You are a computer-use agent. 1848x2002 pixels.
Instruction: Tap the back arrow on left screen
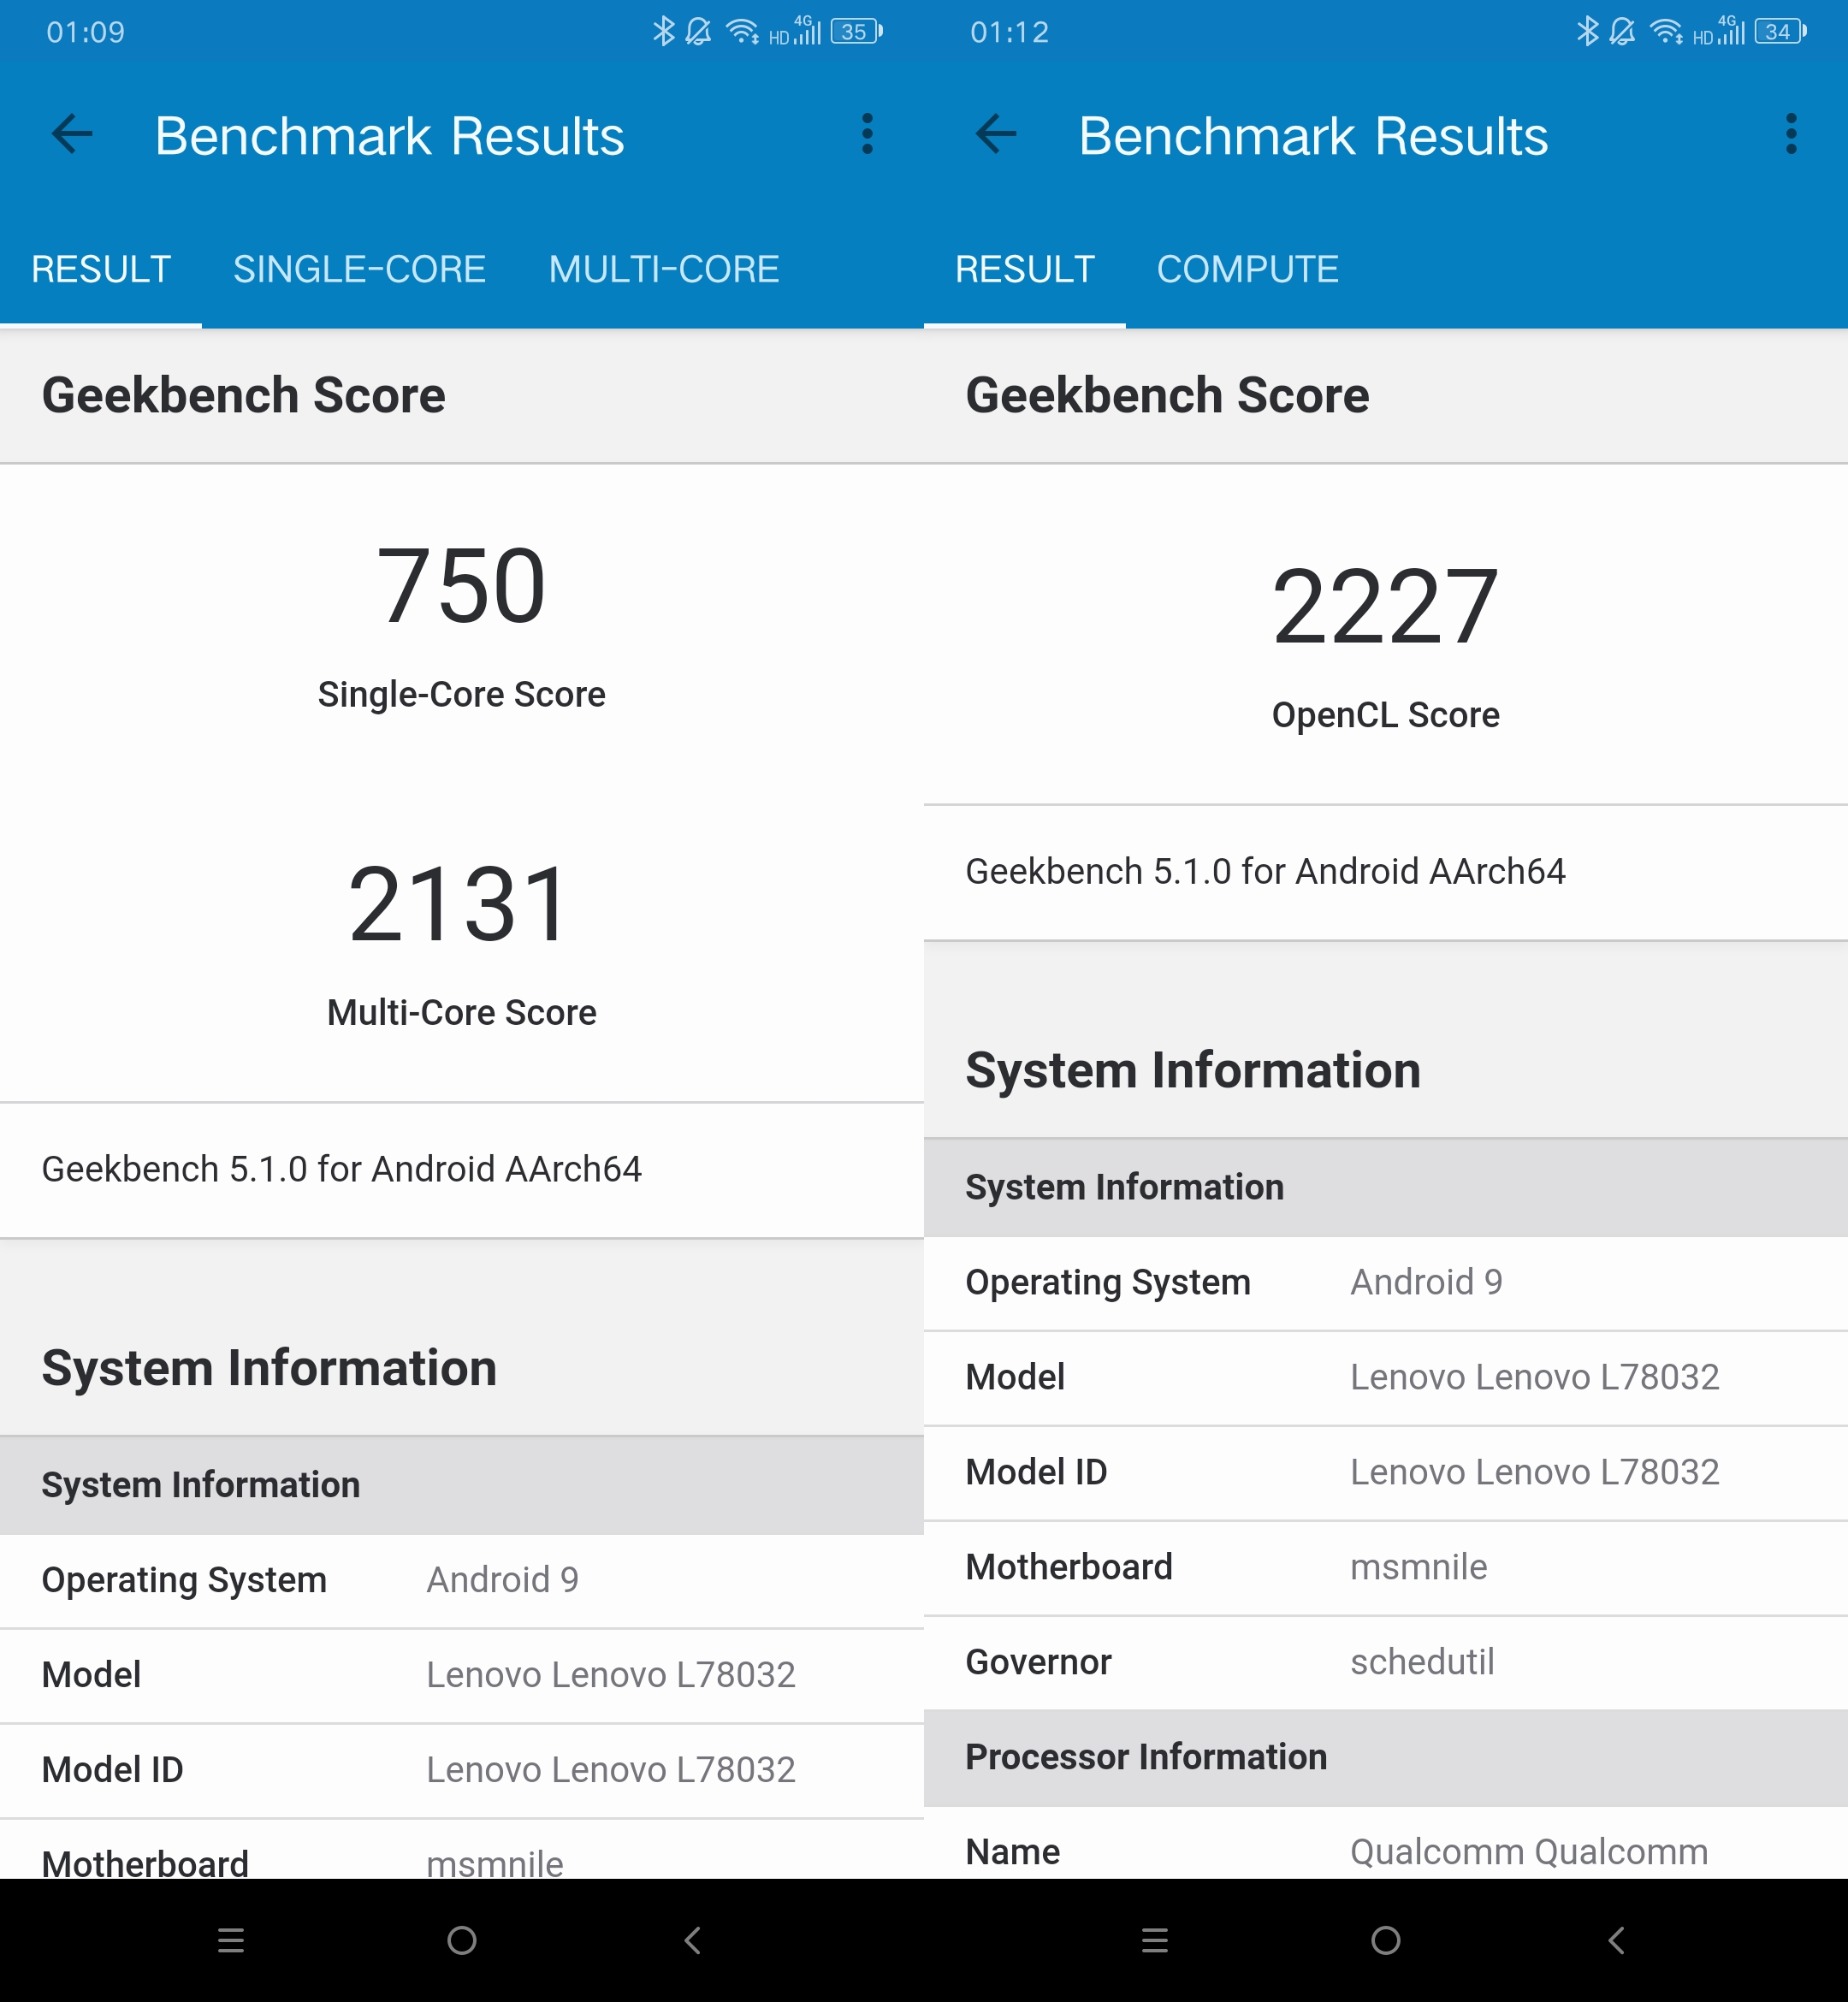click(72, 134)
